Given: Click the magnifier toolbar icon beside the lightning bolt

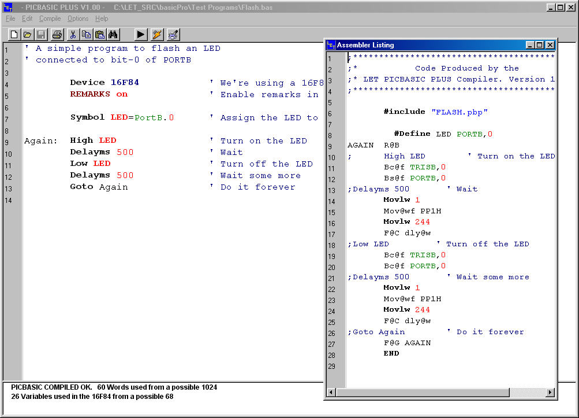Looking at the screenshot, I should pyautogui.click(x=173, y=35).
